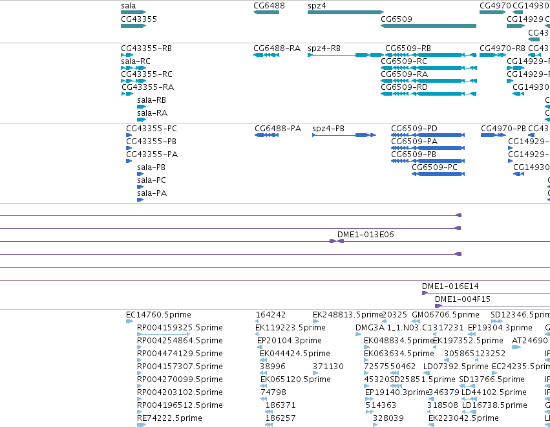Click the CG4970-PB protein feature

493,135
